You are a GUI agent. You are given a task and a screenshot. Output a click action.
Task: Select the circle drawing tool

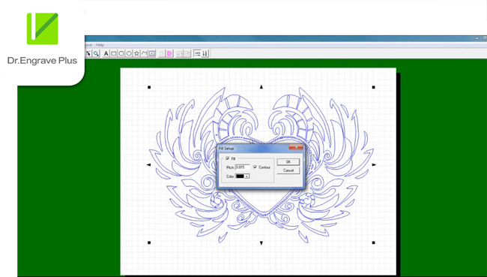coord(129,53)
